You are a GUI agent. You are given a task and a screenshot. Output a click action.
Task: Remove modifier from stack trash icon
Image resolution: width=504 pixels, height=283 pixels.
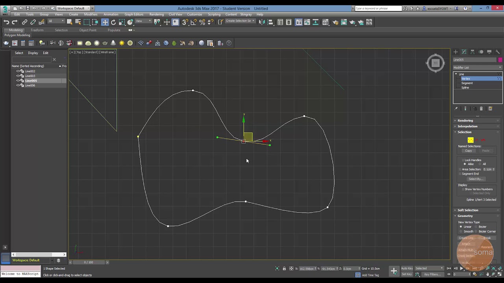(x=481, y=108)
